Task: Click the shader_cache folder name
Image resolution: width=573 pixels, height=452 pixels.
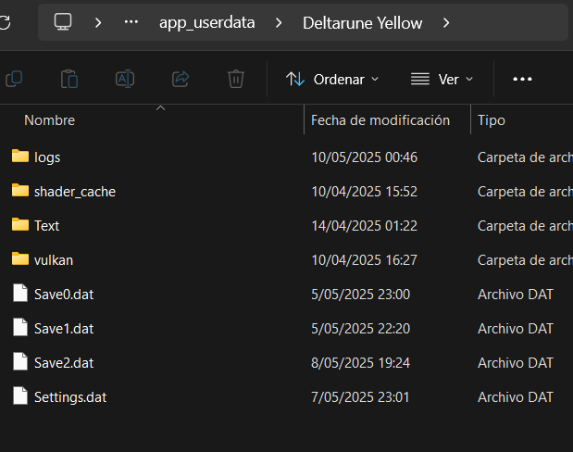Action: 75,192
